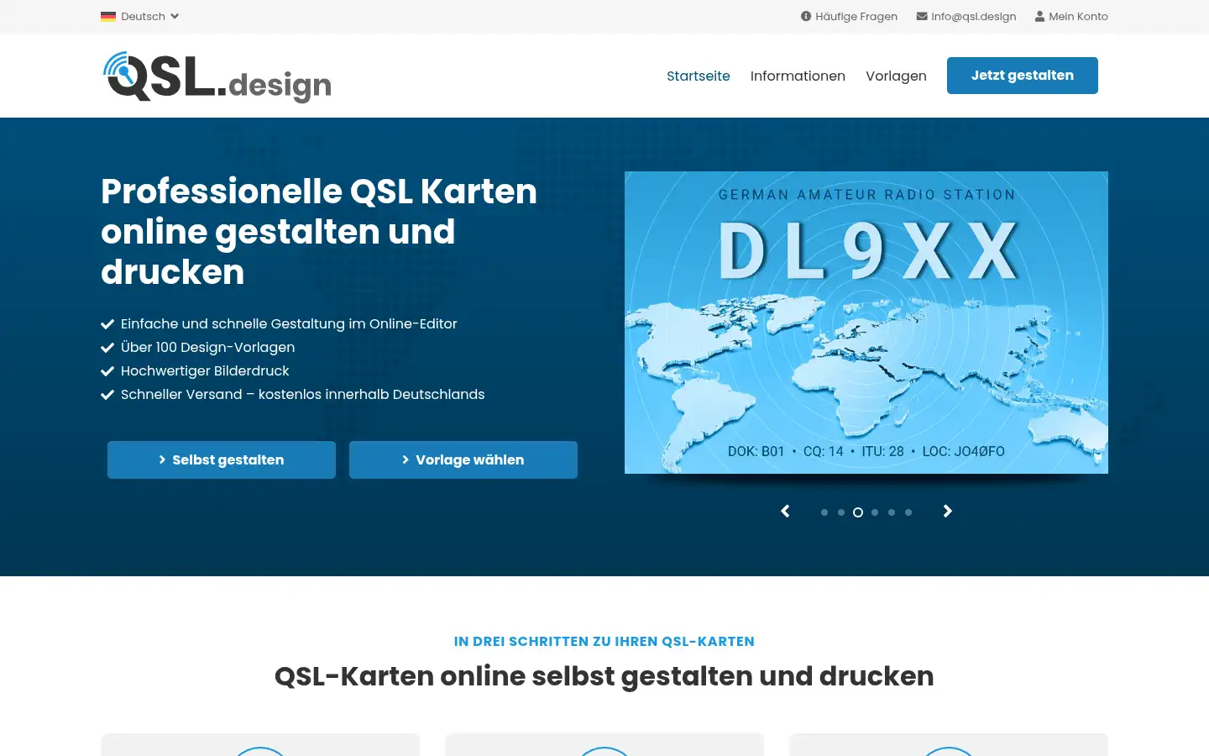Click the info@qsl.design email link
This screenshot has height=756, width=1209.
966,16
